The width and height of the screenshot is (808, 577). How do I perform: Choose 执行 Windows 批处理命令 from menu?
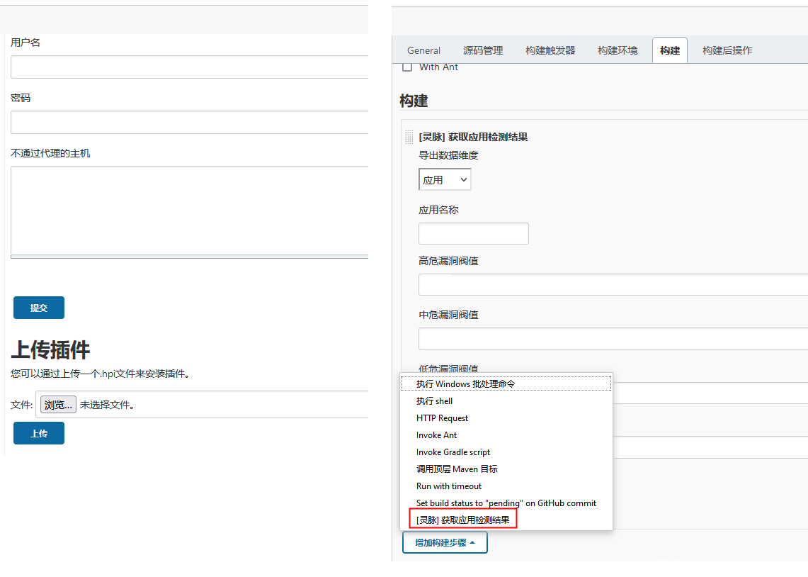coord(465,384)
